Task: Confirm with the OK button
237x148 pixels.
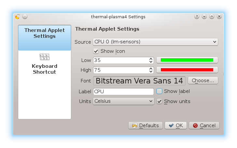Action: (176, 126)
